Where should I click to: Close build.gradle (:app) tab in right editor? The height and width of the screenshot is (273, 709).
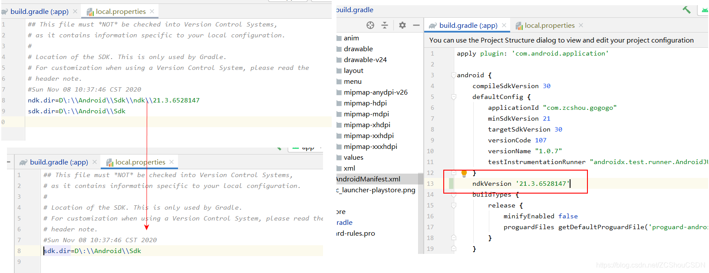(x=504, y=25)
